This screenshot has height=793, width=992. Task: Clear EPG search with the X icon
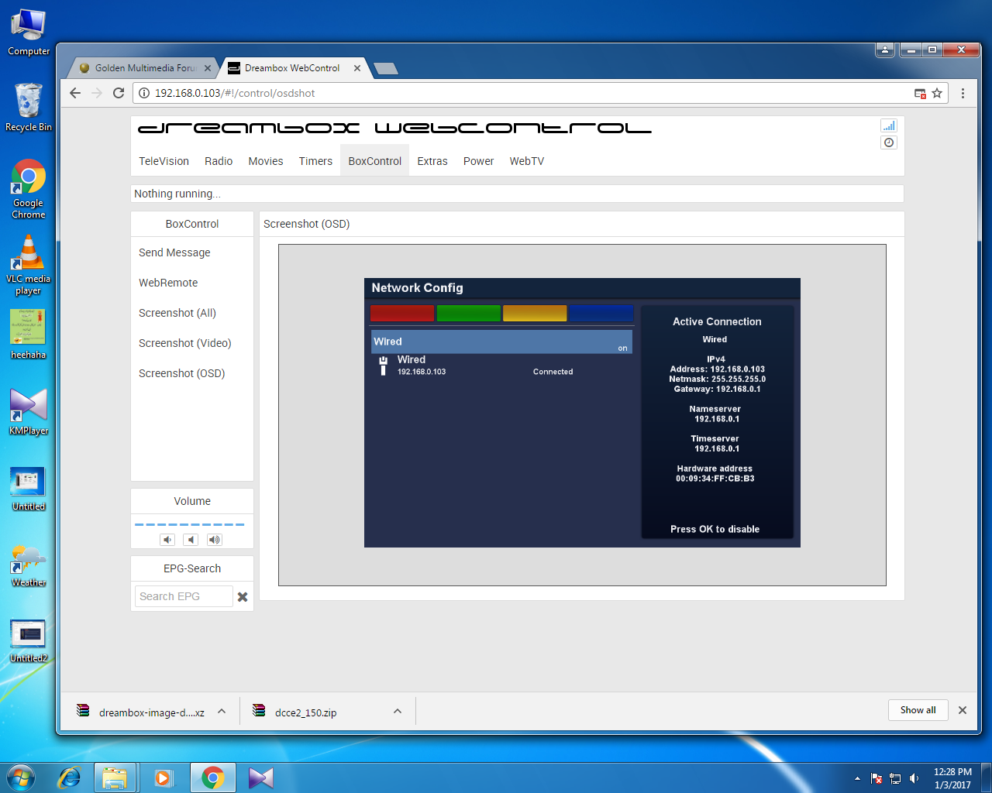243,597
